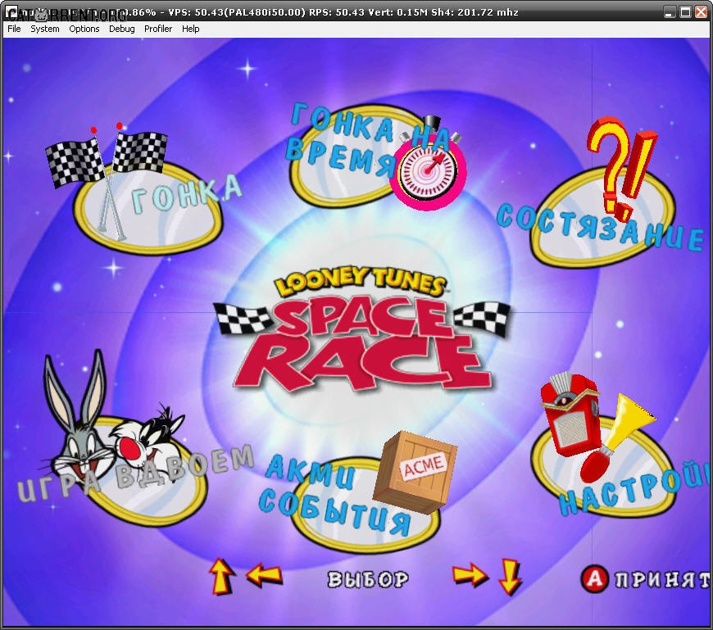Click the red A button icon
Image resolution: width=713 pixels, height=630 pixels.
594,578
